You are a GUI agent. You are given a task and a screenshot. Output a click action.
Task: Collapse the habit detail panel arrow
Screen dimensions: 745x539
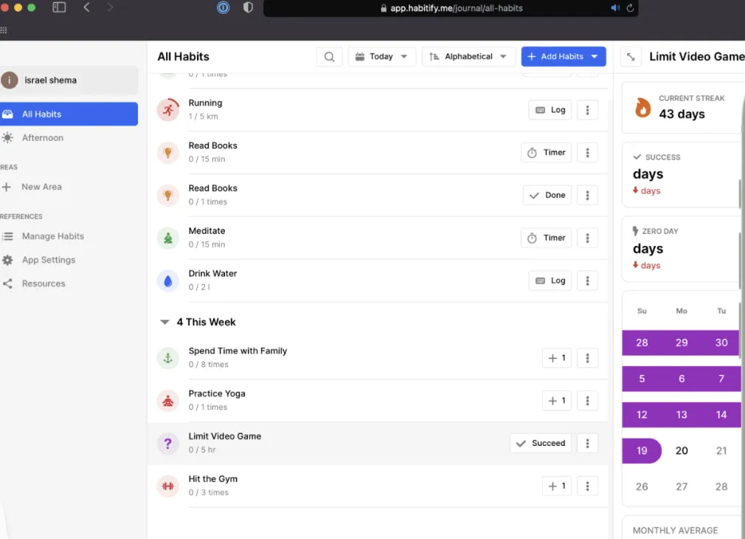[x=631, y=57]
